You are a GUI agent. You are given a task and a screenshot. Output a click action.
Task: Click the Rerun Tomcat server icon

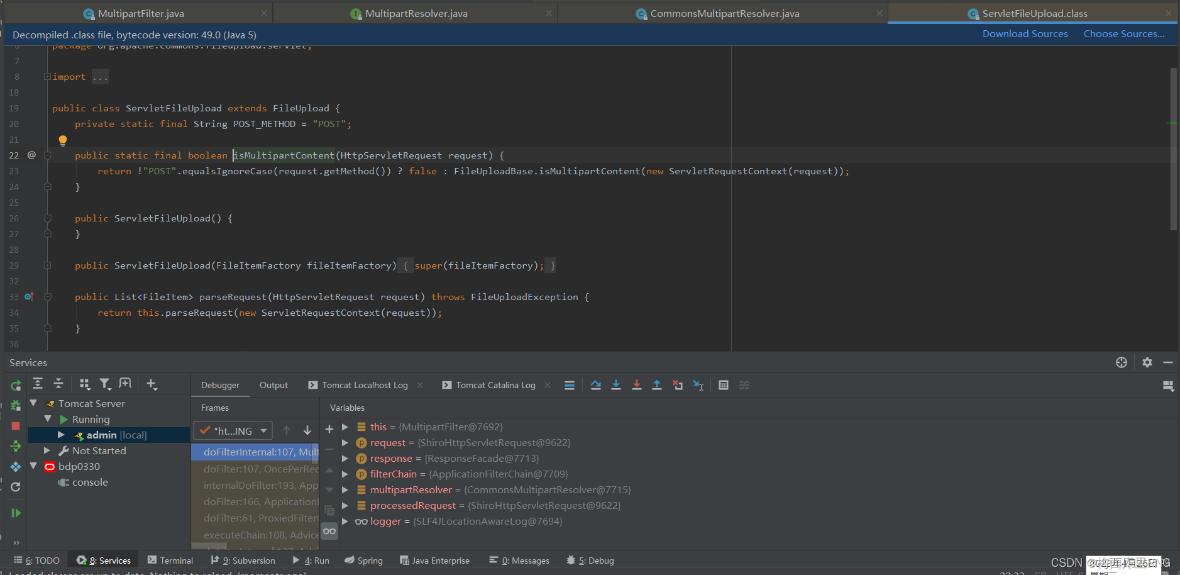click(16, 385)
